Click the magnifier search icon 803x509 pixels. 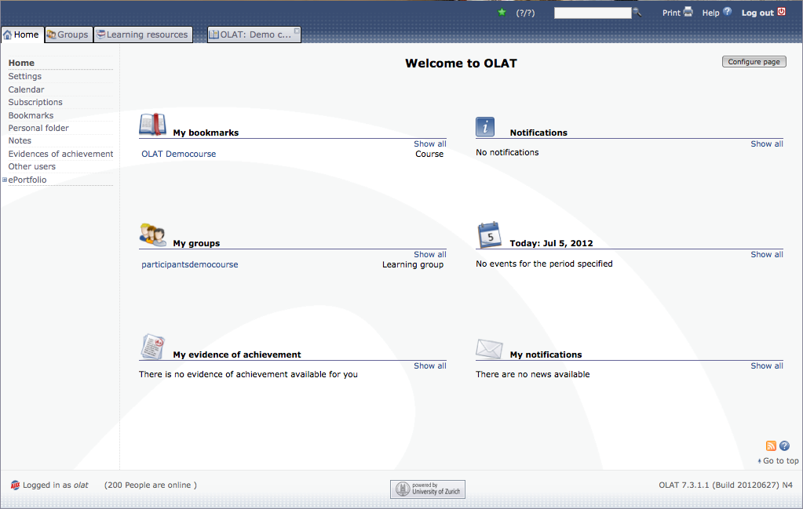(637, 13)
